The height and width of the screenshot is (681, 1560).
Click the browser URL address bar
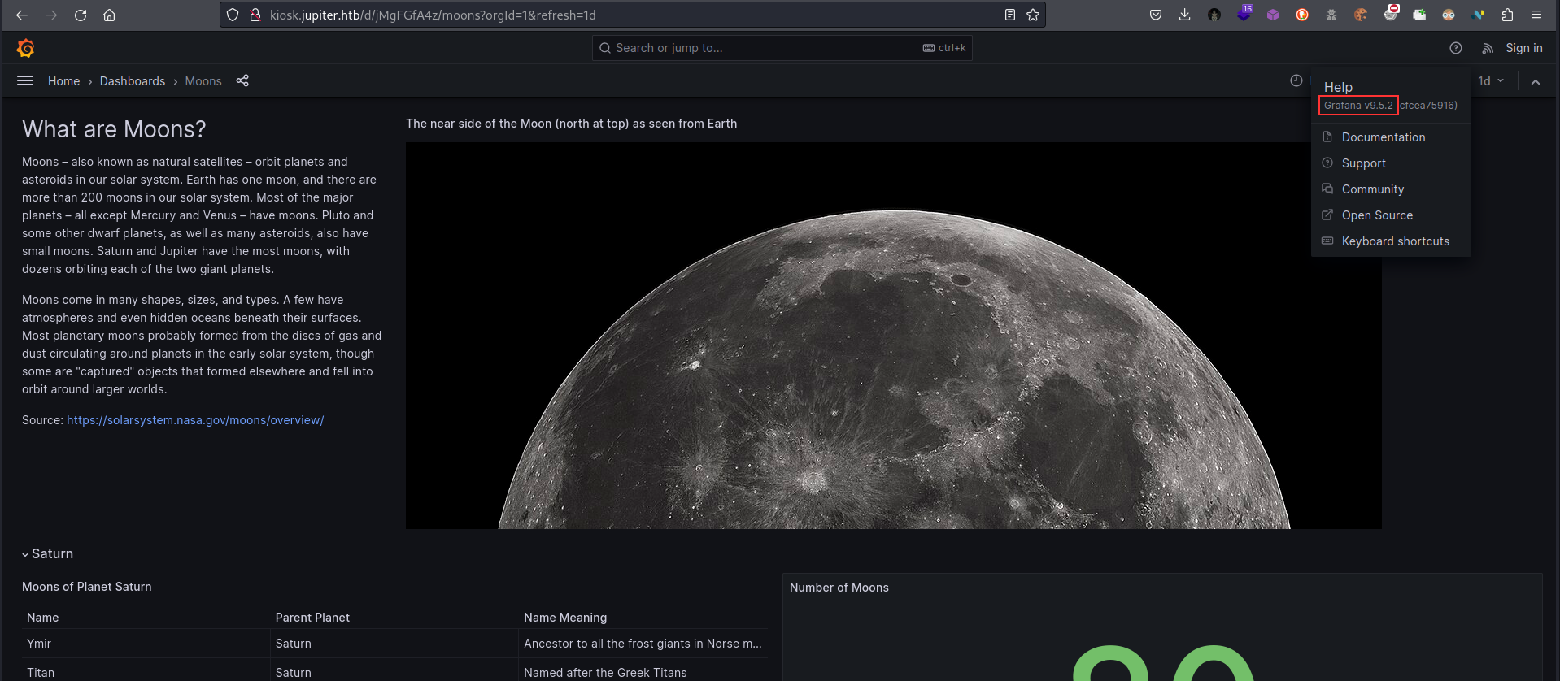[x=634, y=15]
